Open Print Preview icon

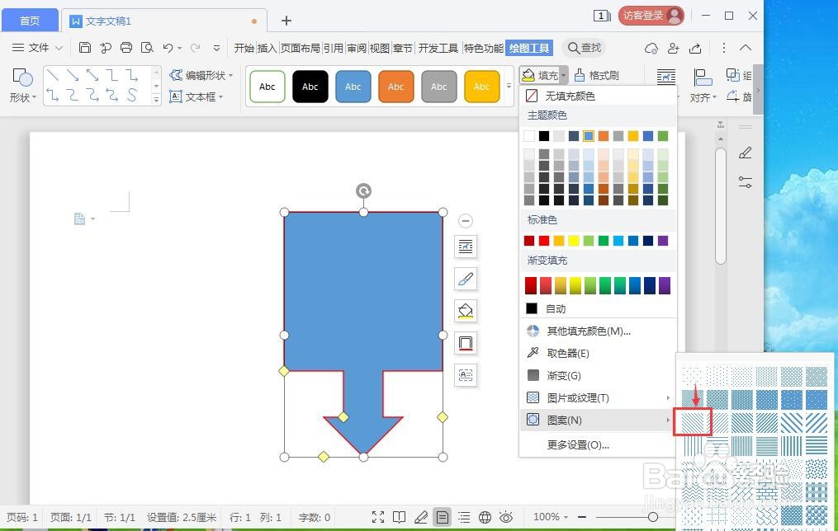[147, 48]
